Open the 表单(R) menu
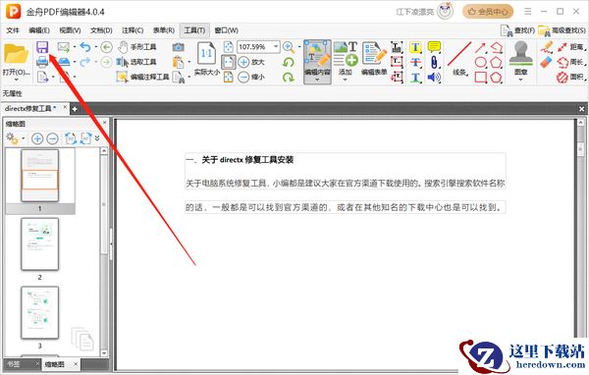The width and height of the screenshot is (589, 375). point(163,30)
